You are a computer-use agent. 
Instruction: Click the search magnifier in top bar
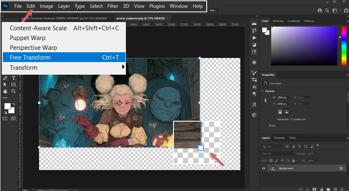point(327,10)
